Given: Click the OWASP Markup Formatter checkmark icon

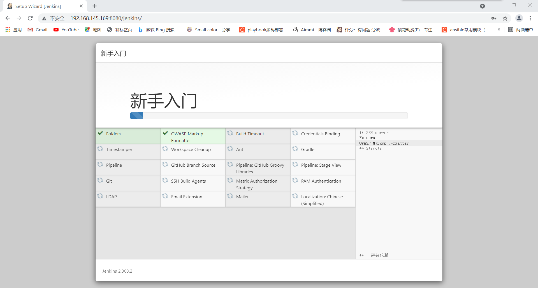Looking at the screenshot, I should (x=165, y=133).
